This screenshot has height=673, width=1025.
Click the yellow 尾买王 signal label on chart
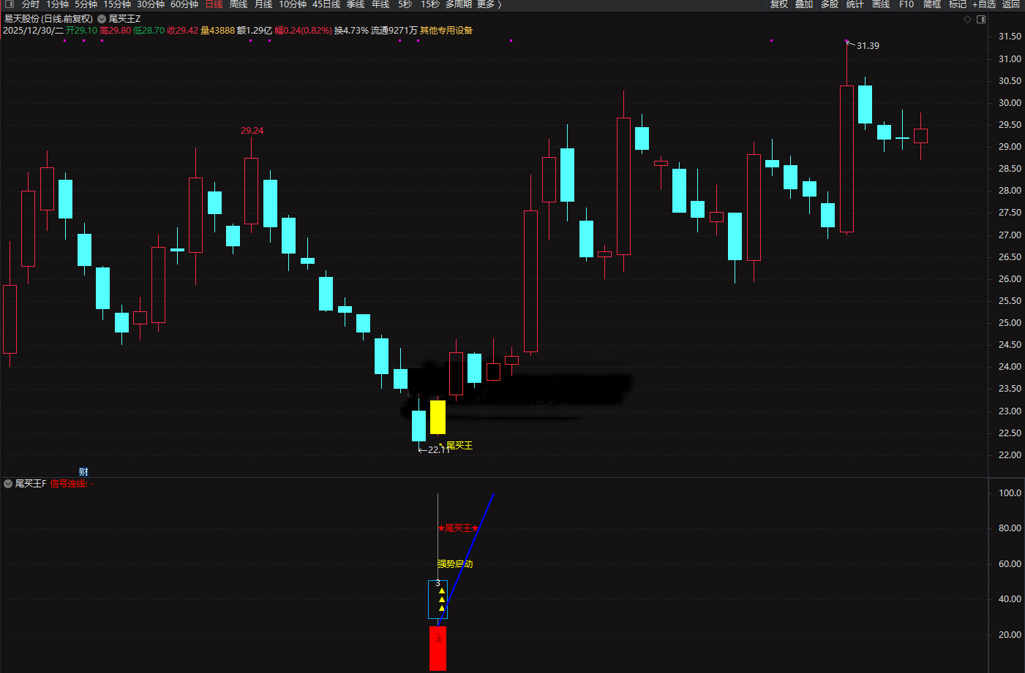tap(459, 446)
